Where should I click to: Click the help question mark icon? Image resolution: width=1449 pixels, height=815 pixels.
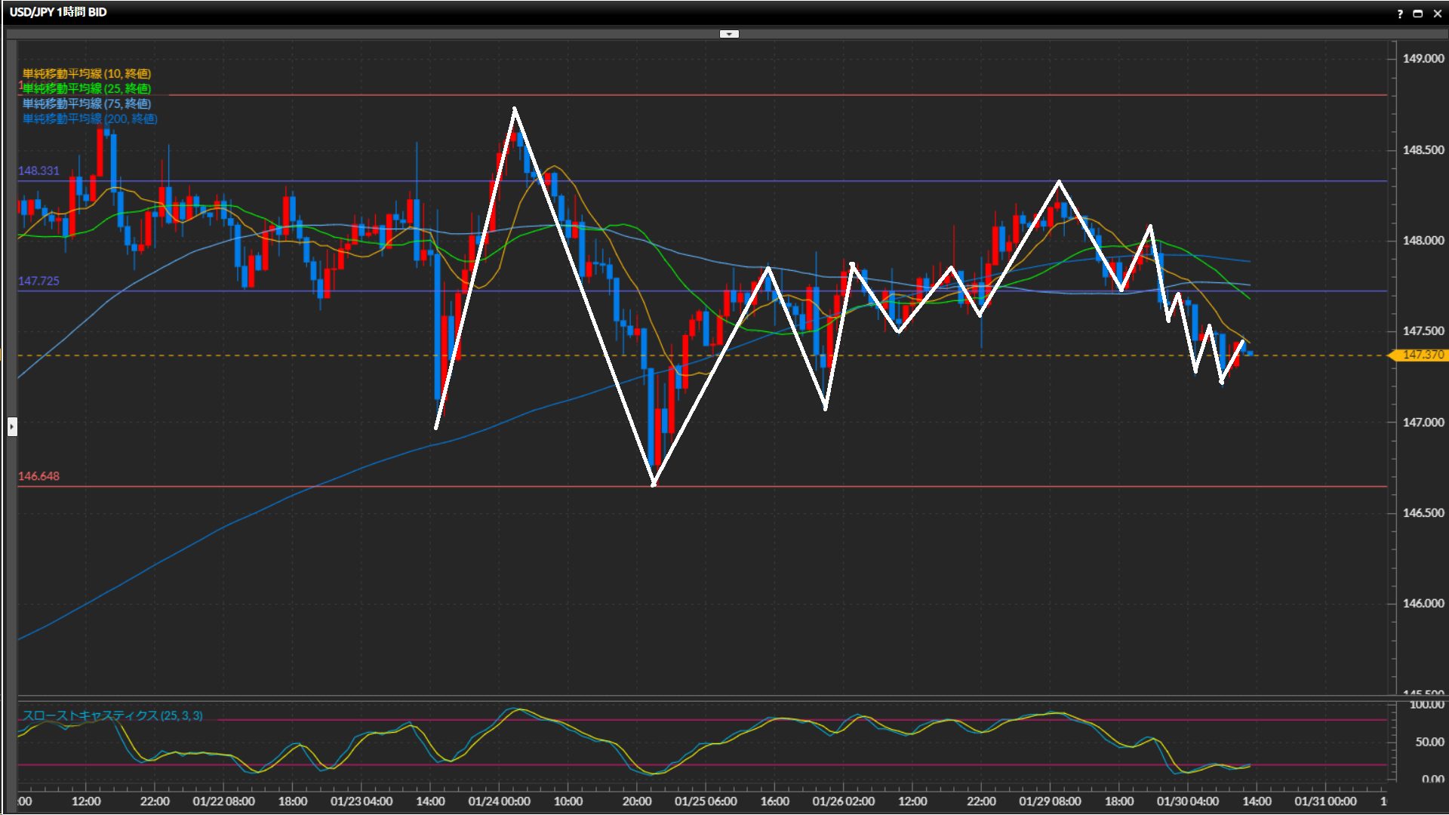[1400, 14]
